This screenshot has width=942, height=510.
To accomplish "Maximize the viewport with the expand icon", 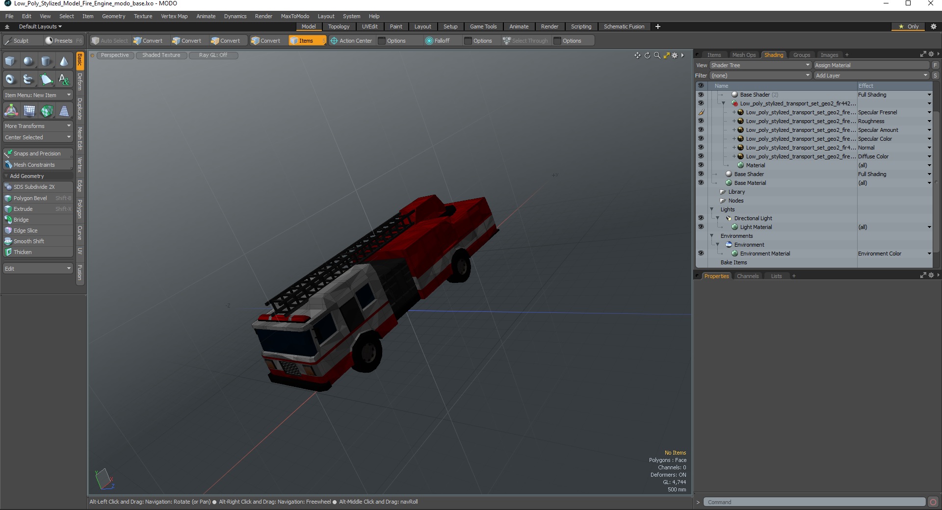I will pos(666,55).
